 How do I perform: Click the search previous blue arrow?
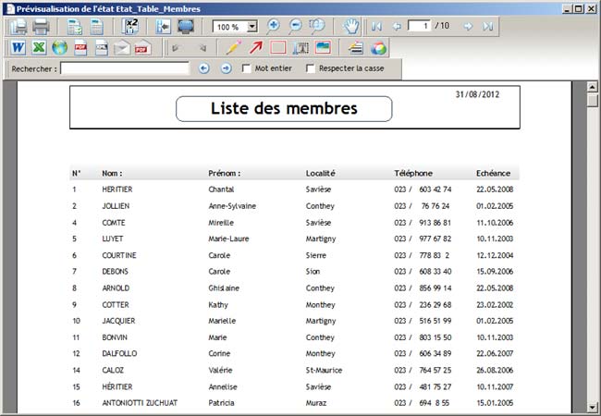[204, 68]
